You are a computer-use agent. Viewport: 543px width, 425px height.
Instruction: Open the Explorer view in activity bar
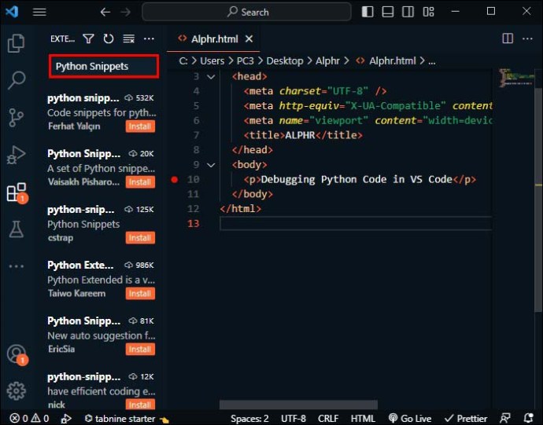point(16,43)
